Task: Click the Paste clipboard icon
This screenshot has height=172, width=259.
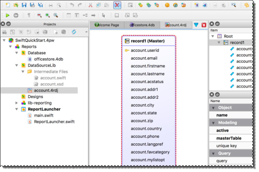Action: click(107, 5)
